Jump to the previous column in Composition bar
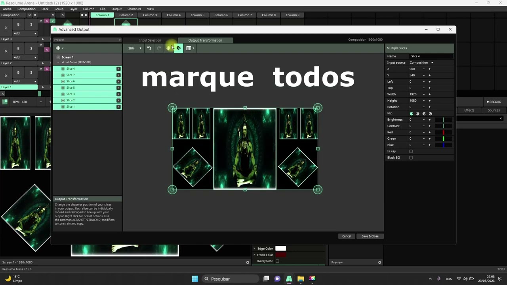Viewport: 507px width, 285px height. pyautogui.click(x=82, y=15)
